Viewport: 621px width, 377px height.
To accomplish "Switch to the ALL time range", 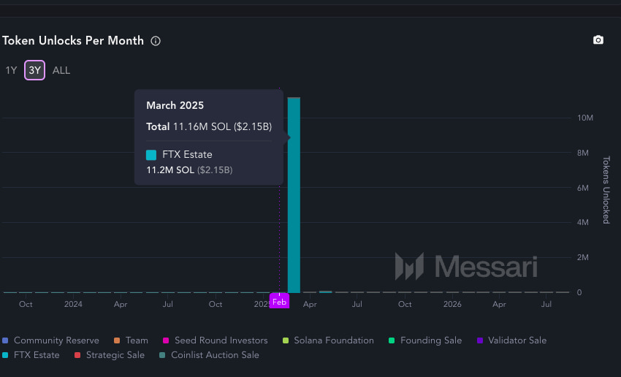I will (x=61, y=70).
